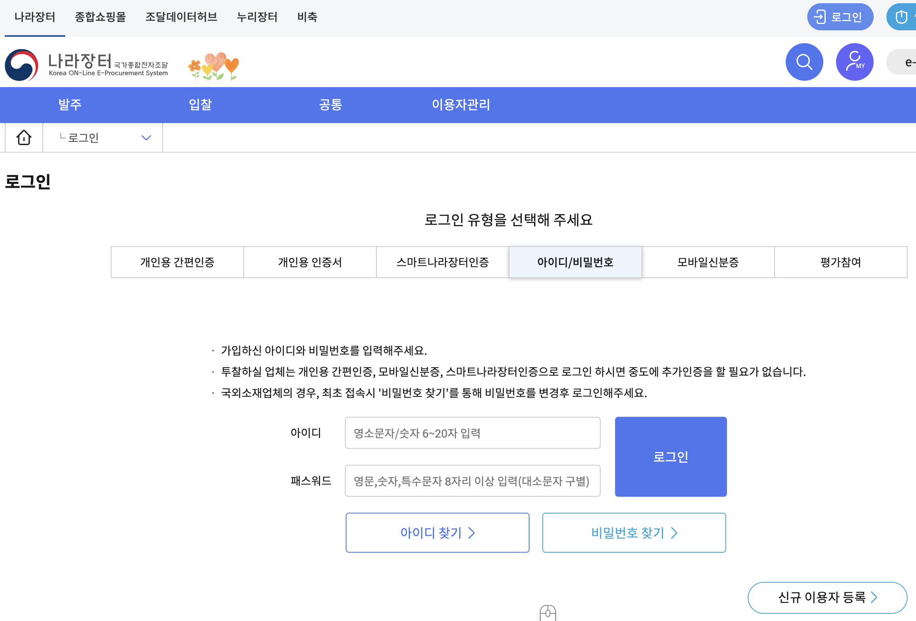Open the MY user profile icon
Image resolution: width=916 pixels, height=621 pixels.
tap(854, 62)
